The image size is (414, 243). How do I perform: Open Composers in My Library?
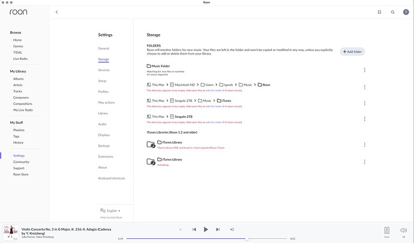21,98
